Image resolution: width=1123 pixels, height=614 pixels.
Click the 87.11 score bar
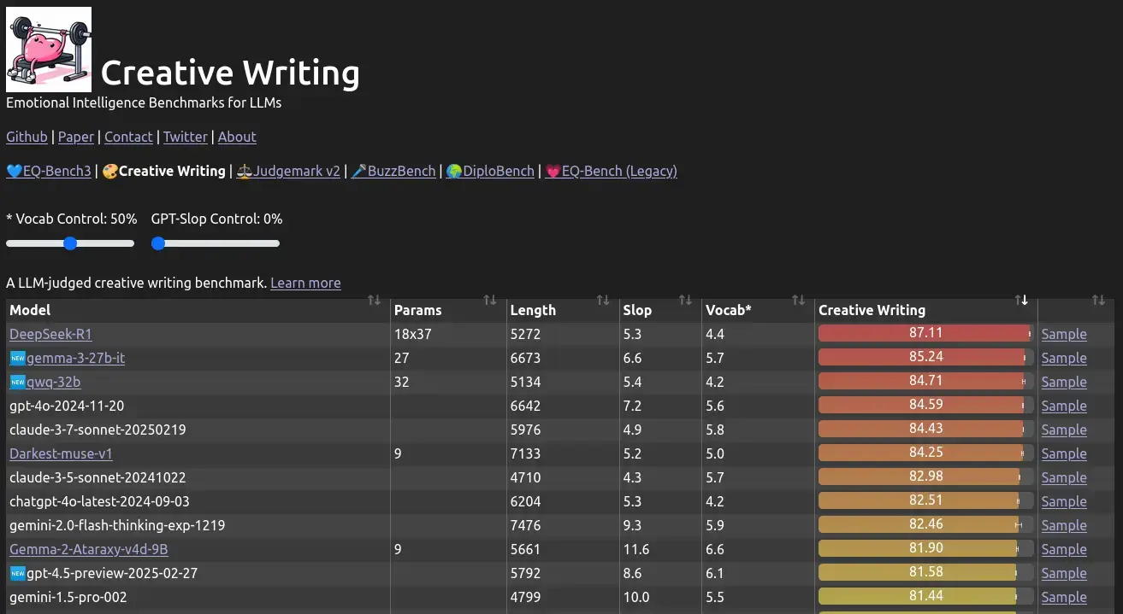(925, 334)
